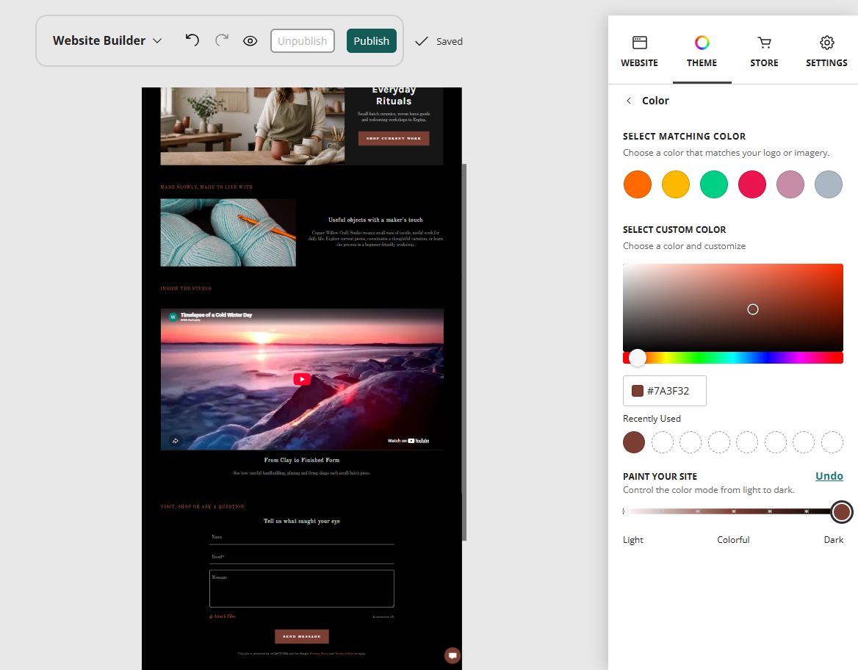Select the brown recently used color
This screenshot has width=858, height=670.
[634, 442]
